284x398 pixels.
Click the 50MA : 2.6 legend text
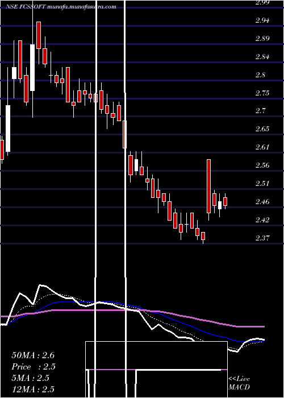[33, 355]
